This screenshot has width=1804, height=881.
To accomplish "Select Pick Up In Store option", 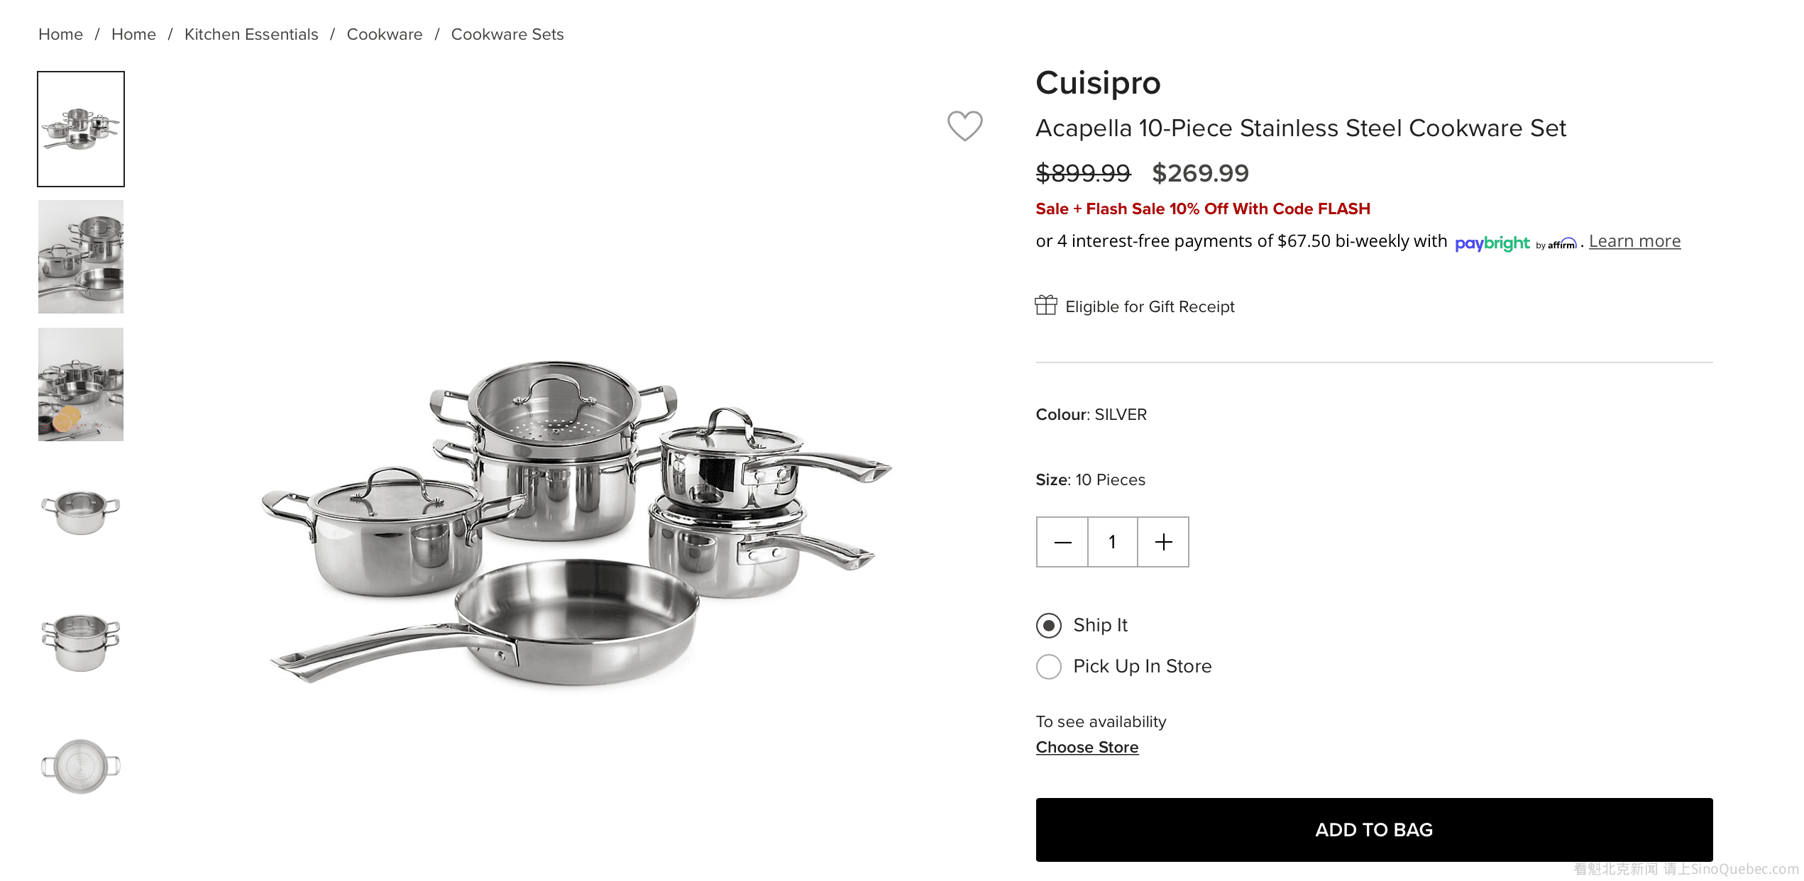I will [1049, 667].
